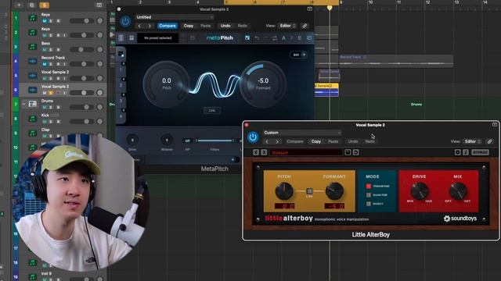Toggle the Link button between Pitch and Formant in AlterBoy
The width and height of the screenshot is (501, 281).
(309, 191)
